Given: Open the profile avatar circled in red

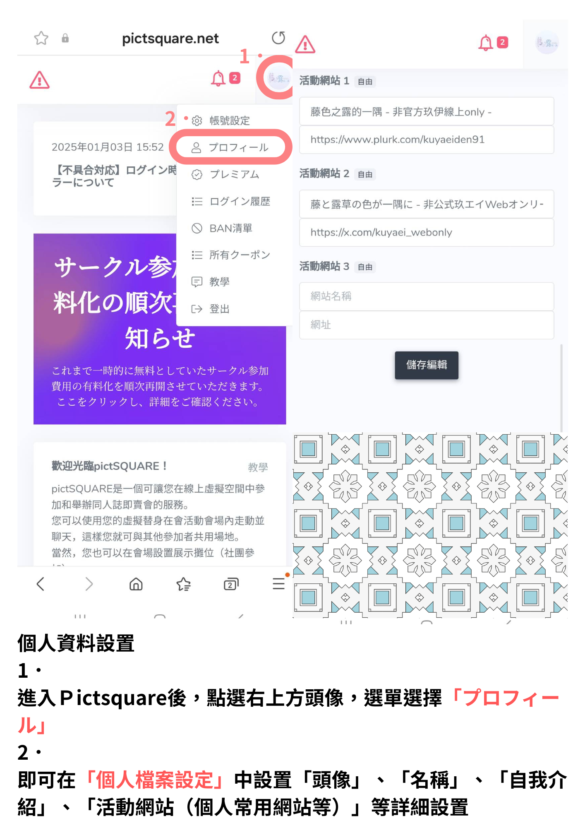Looking at the screenshot, I should tap(279, 77).
